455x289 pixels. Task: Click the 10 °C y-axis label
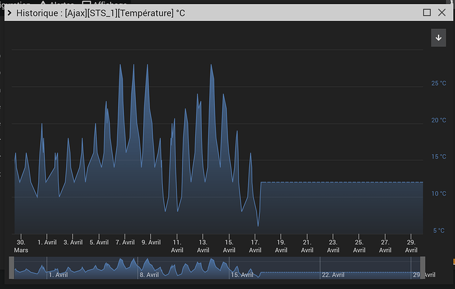pos(439,194)
